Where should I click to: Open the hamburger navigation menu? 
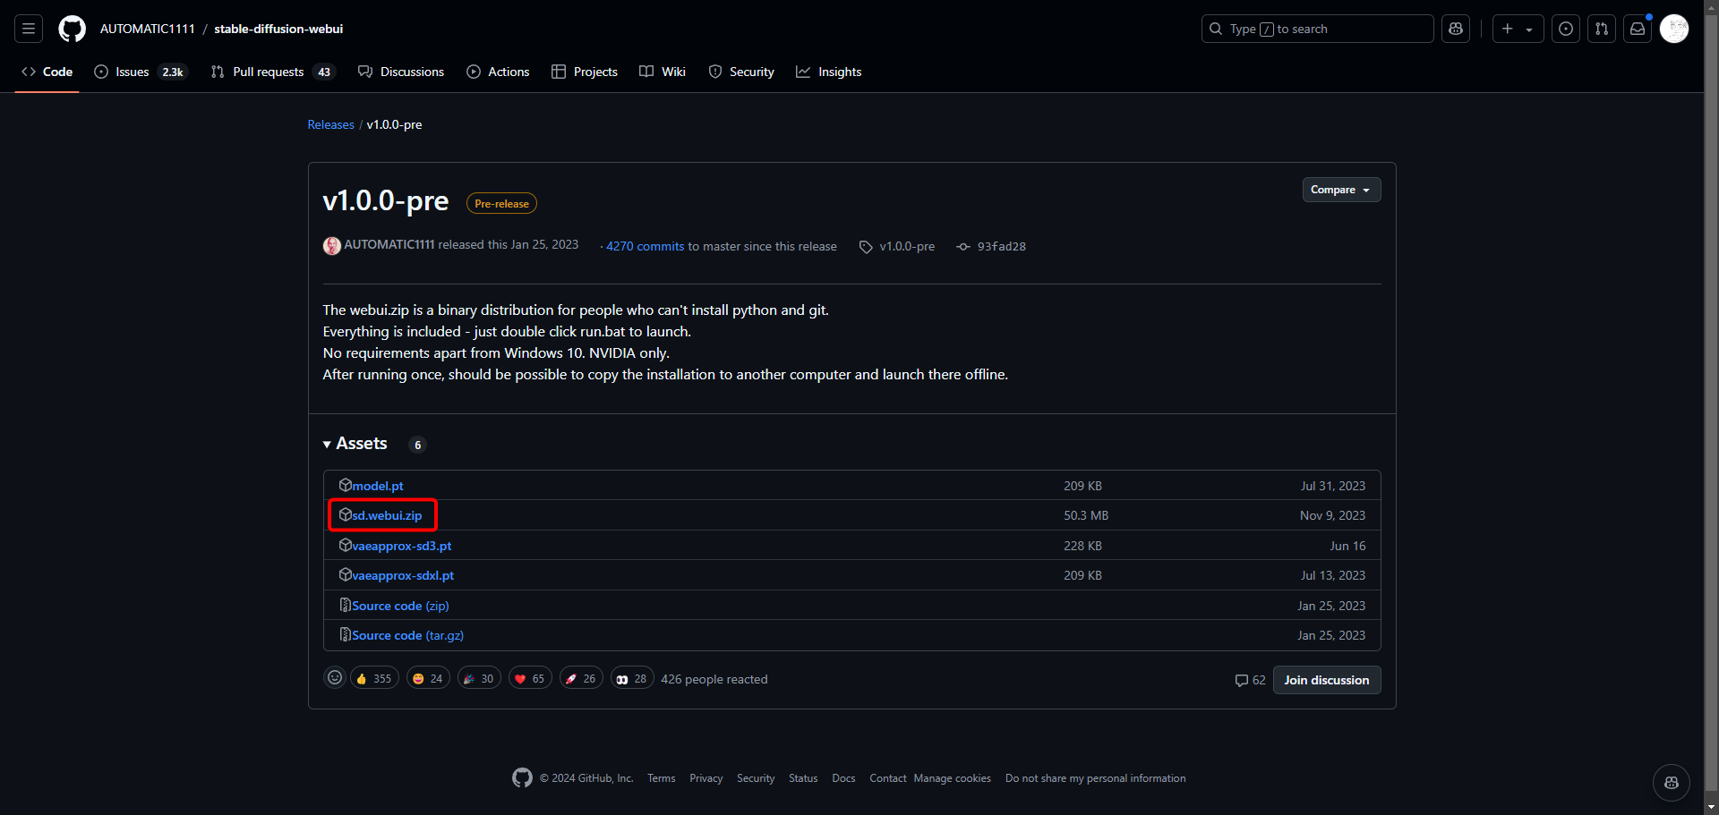(x=29, y=29)
